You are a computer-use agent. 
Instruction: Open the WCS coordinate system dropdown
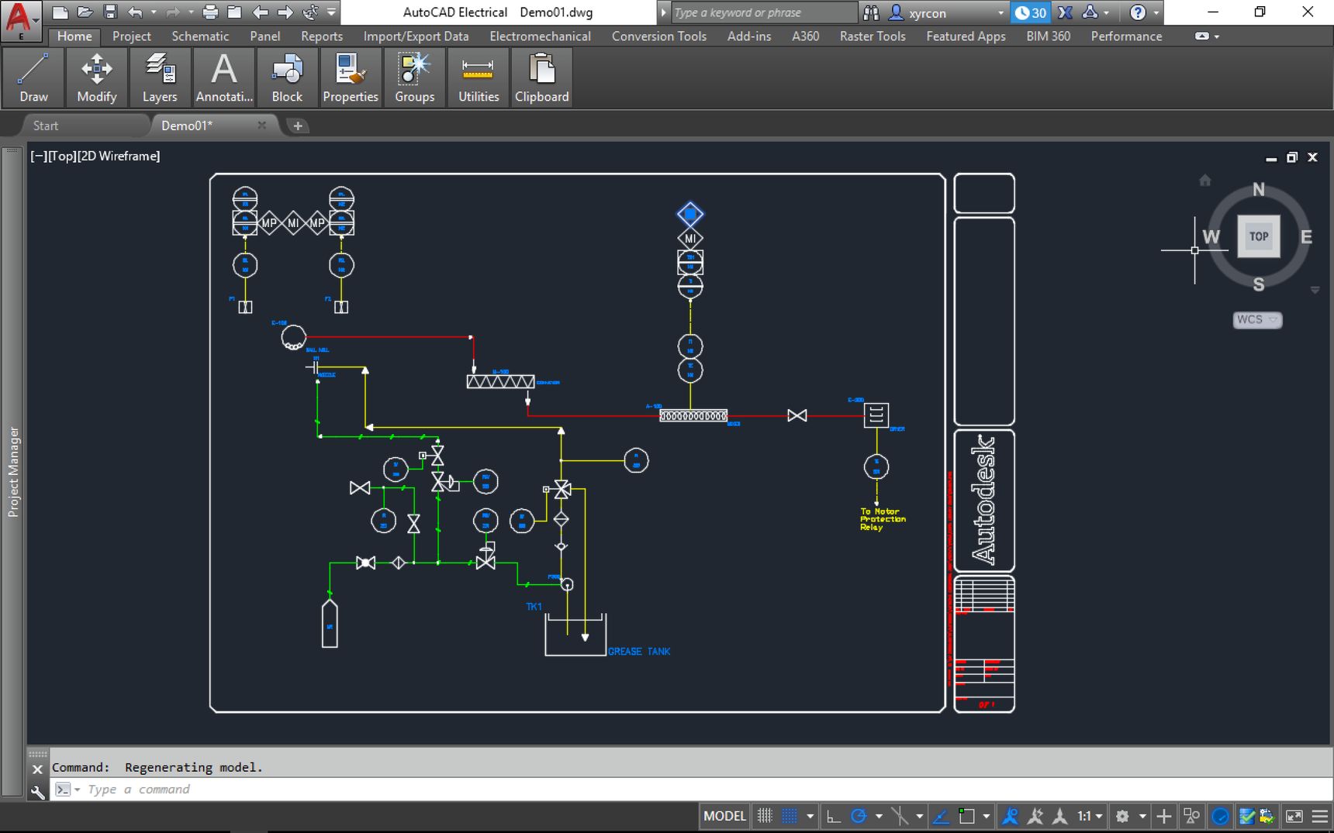[x=1257, y=319]
